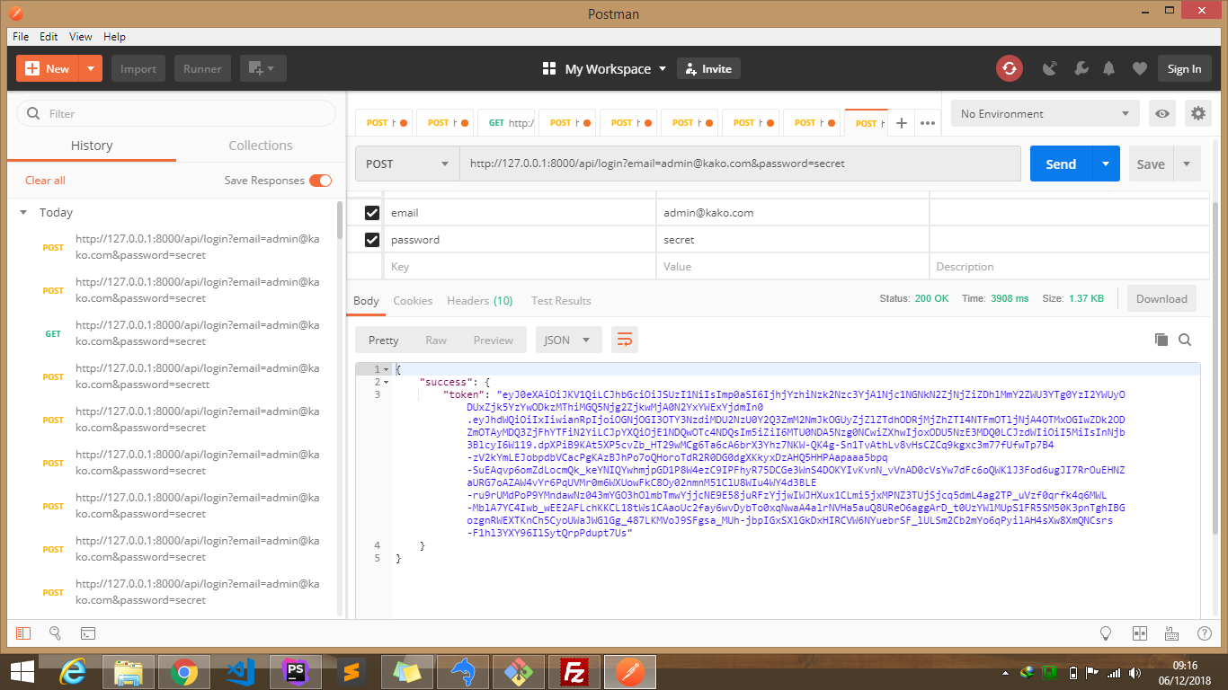Open environment quick look eye icon

coord(1162,114)
